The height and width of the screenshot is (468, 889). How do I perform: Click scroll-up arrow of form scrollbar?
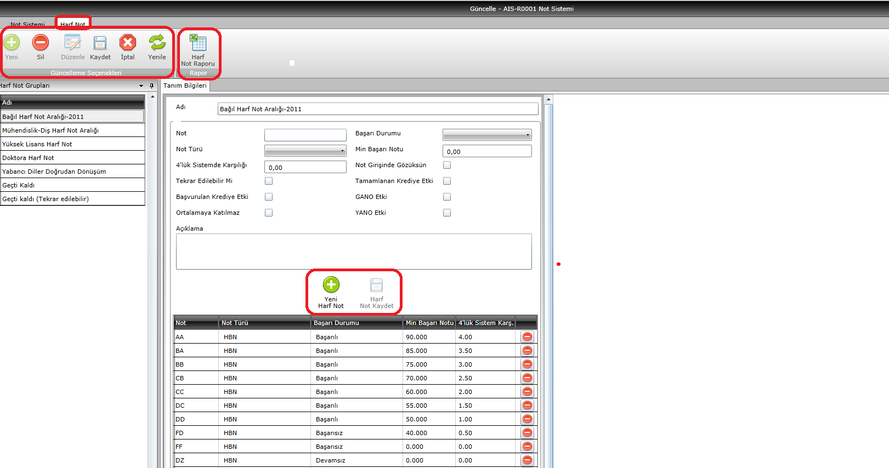click(x=548, y=99)
